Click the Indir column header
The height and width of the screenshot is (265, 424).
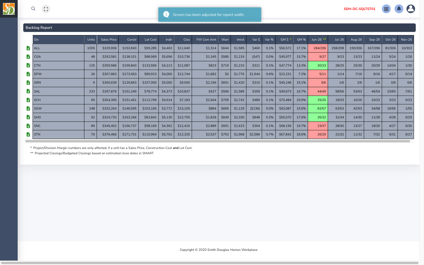[166, 39]
